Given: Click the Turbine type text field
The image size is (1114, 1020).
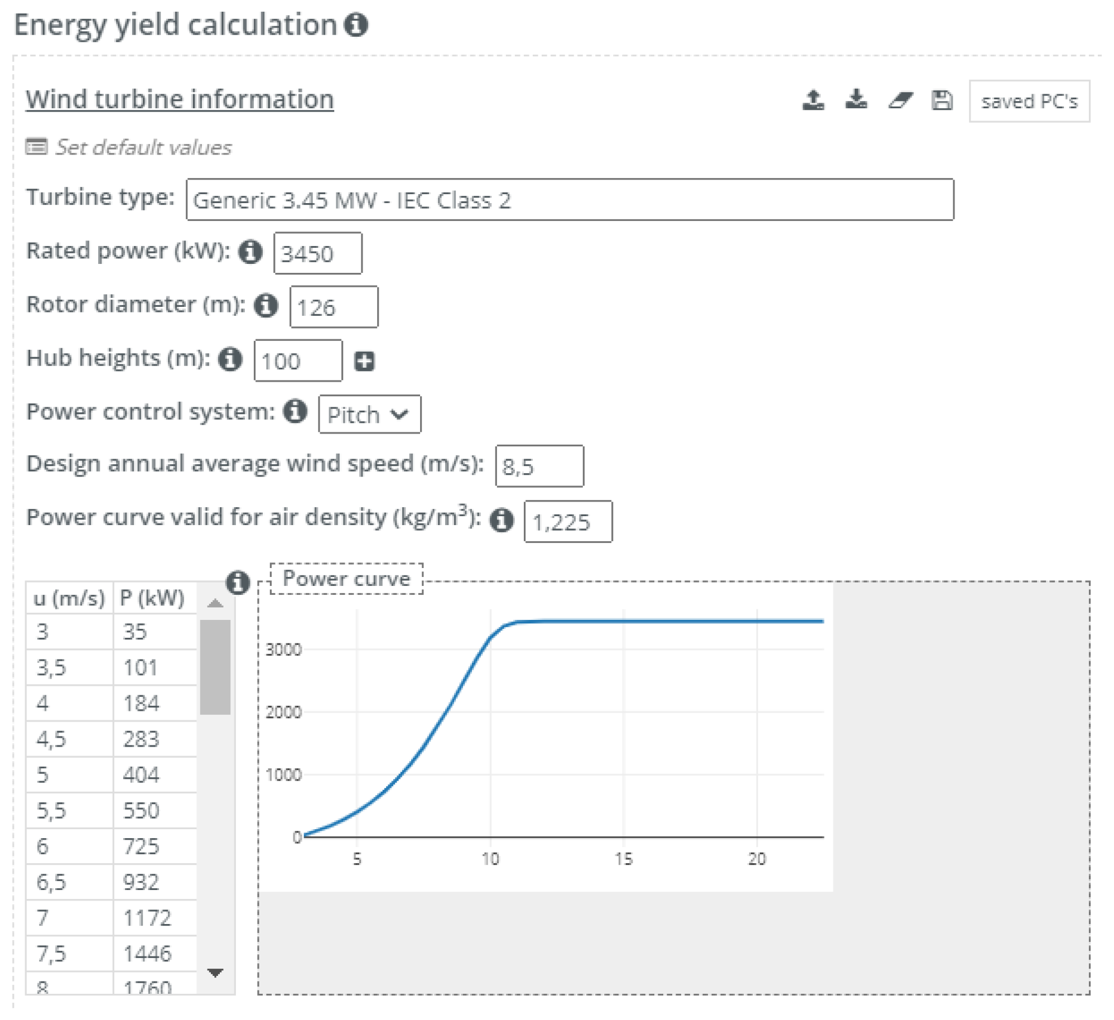Looking at the screenshot, I should click(x=569, y=200).
